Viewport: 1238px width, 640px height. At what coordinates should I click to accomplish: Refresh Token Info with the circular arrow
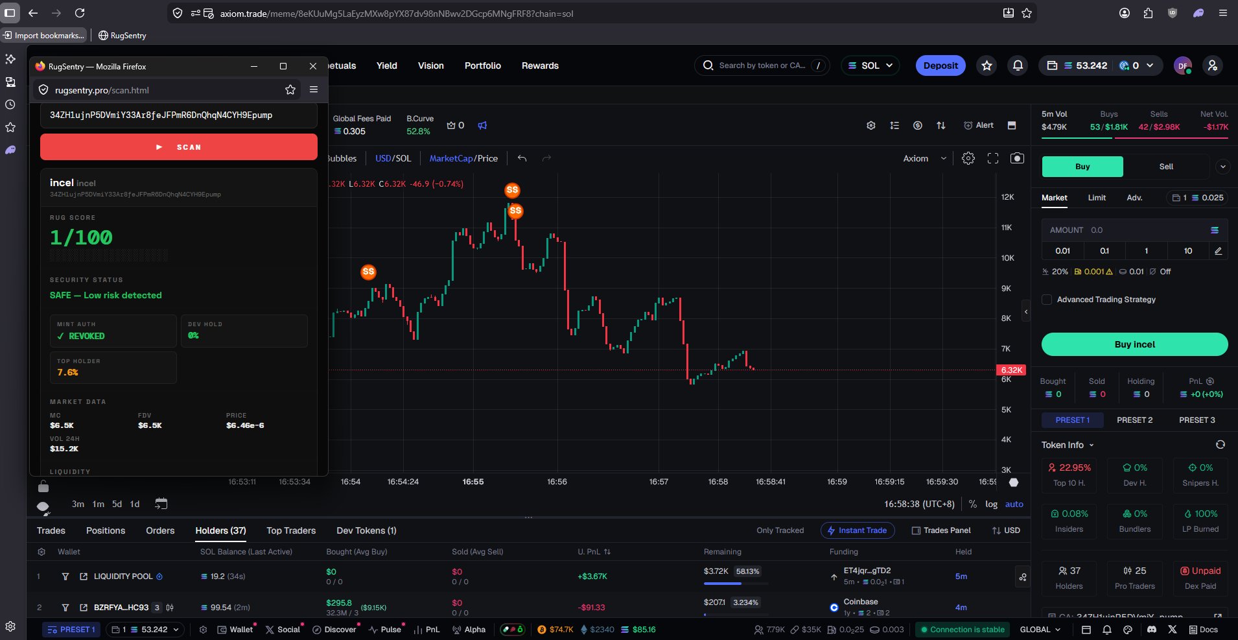(1220, 445)
